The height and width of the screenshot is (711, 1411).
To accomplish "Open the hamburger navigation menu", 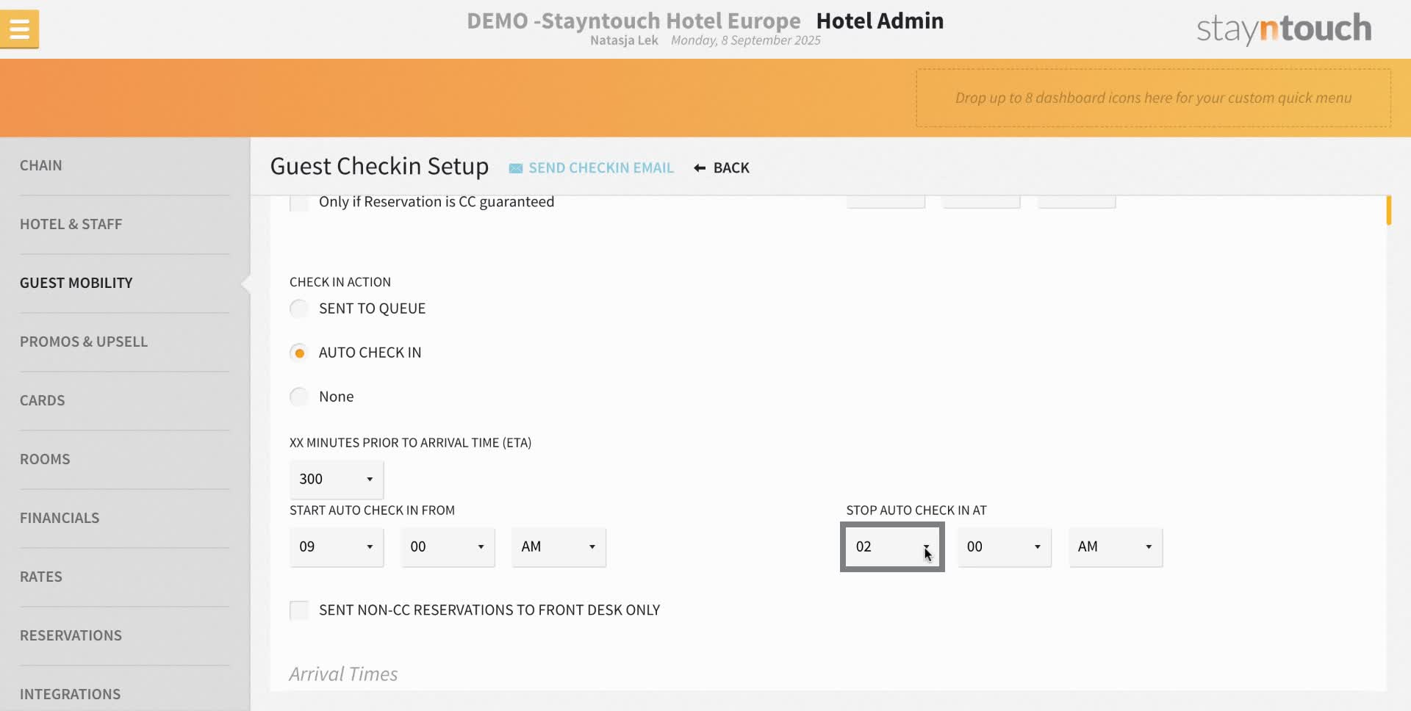I will point(19,29).
